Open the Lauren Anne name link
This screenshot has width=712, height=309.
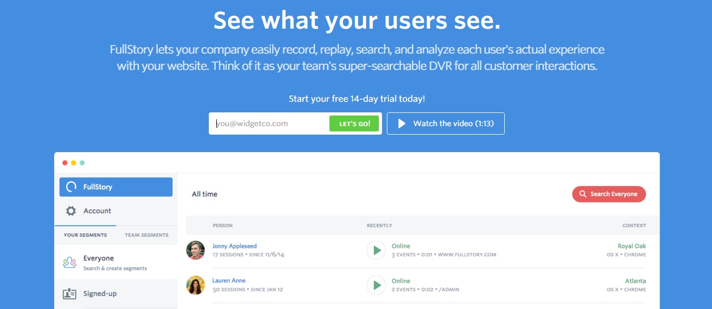229,280
